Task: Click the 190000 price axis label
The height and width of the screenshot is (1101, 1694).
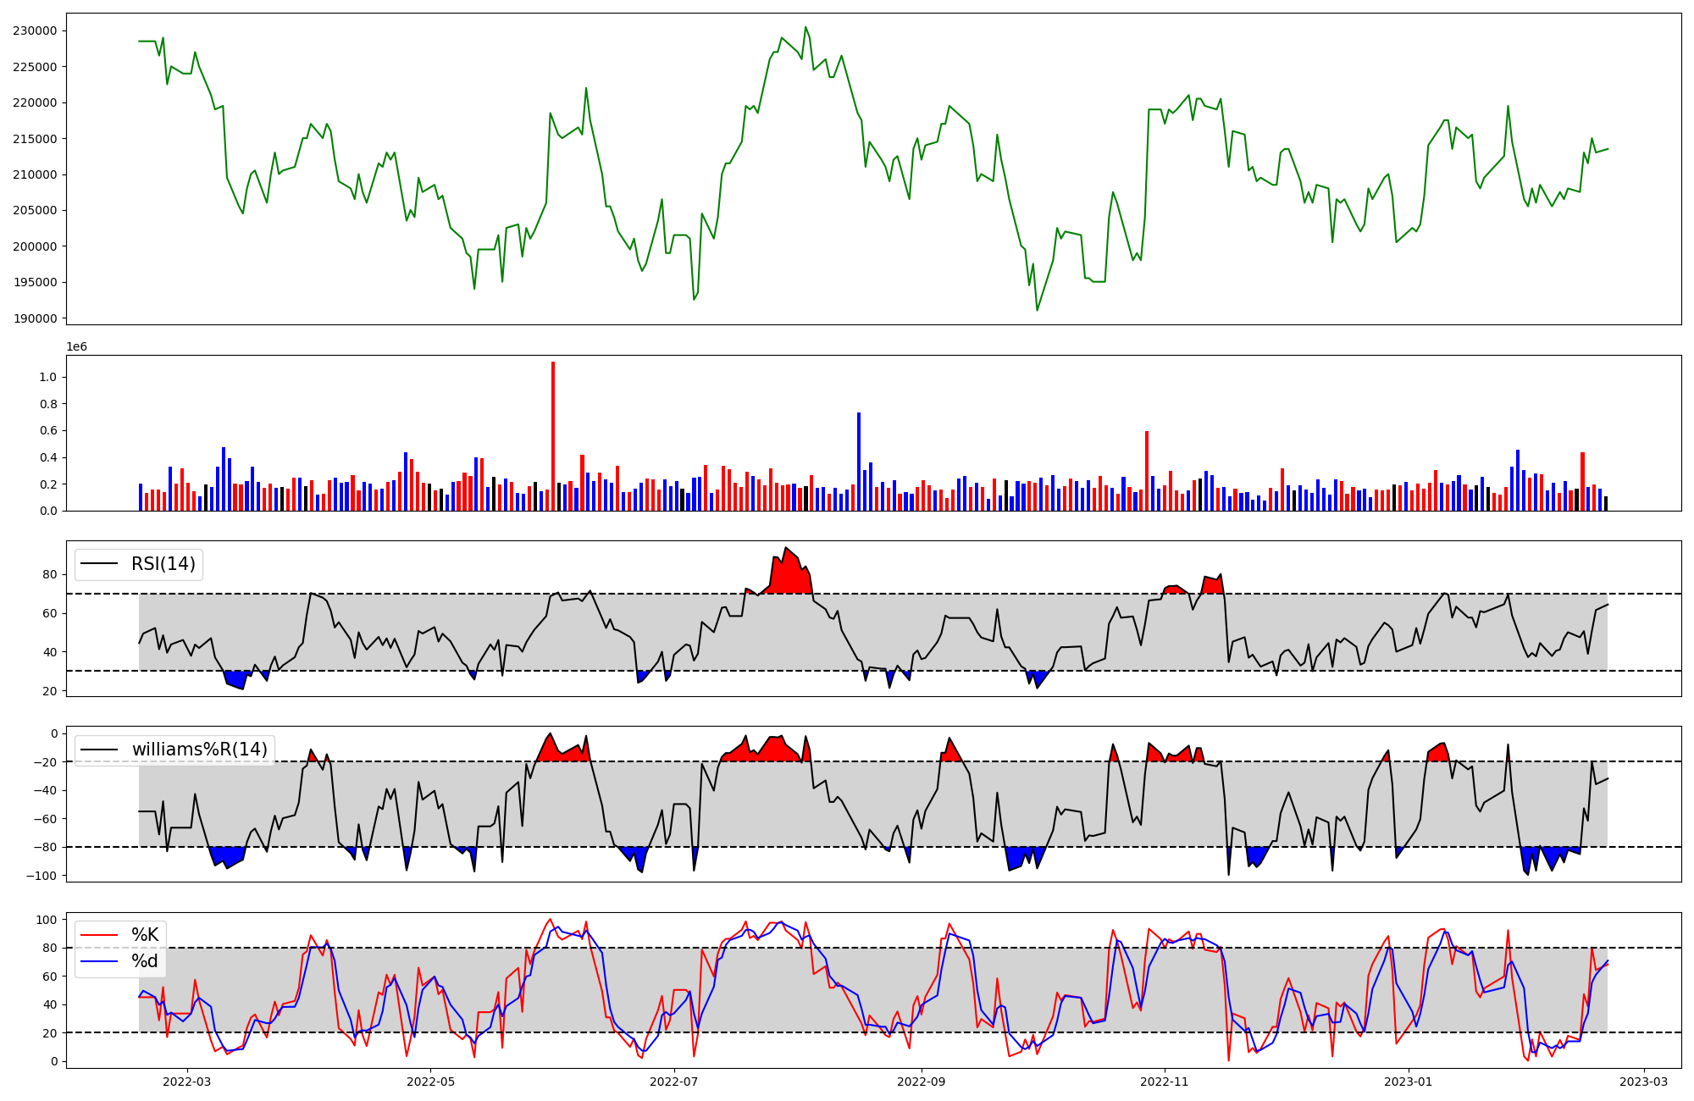Action: pyautogui.click(x=35, y=318)
